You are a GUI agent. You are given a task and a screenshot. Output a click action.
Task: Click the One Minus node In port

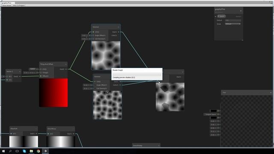point(48,134)
